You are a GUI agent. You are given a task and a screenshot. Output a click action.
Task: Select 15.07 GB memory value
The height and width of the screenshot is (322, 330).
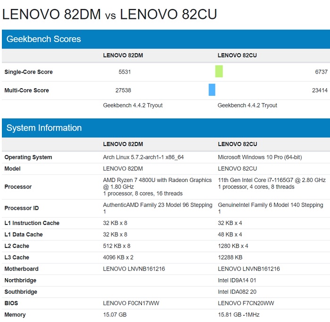pos(115,315)
